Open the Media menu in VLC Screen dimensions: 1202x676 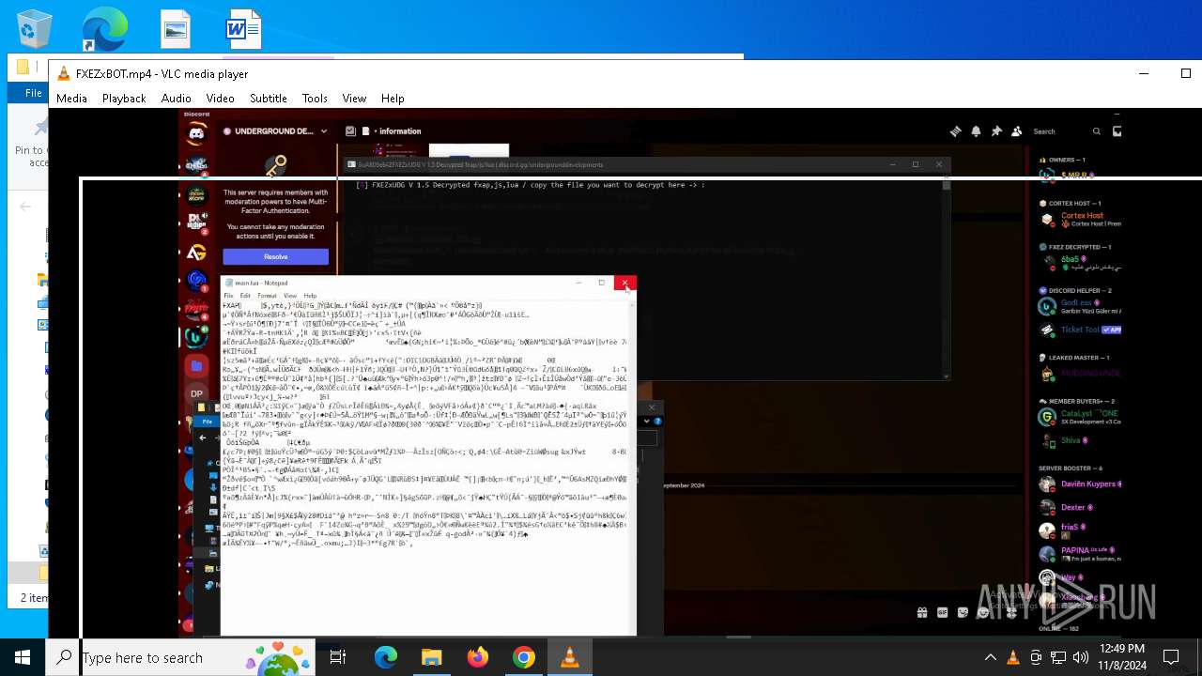[71, 98]
